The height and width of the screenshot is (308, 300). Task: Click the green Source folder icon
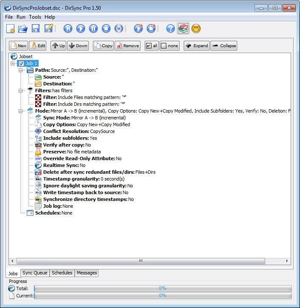[x=38, y=77]
